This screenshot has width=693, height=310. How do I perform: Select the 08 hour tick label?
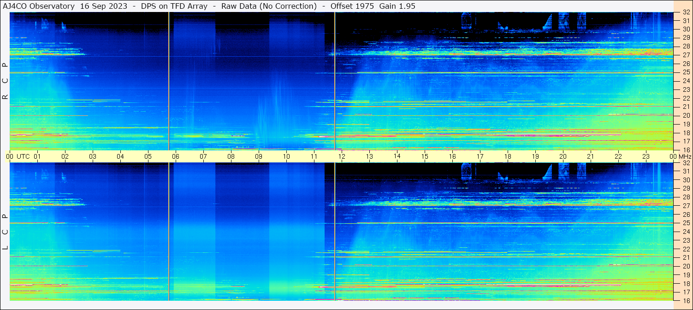[231, 156]
